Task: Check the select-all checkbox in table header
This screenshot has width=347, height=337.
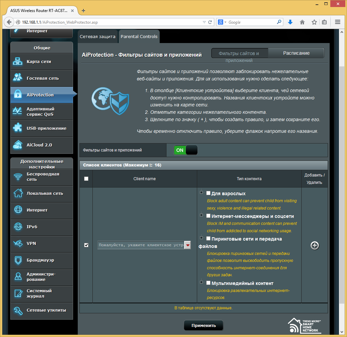Action: point(86,179)
